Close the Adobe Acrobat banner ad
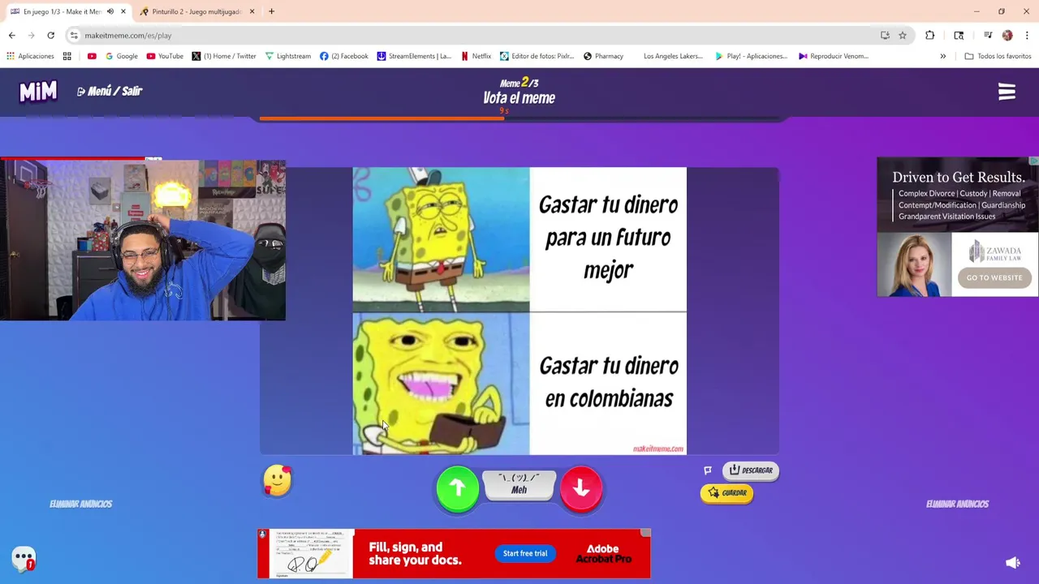This screenshot has height=584, width=1039. [645, 533]
